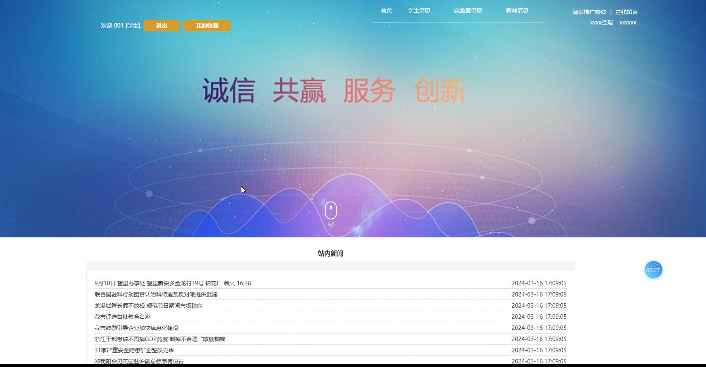Open 我的收藏 (my favorites)
This screenshot has width=706, height=367.
coord(207,25)
